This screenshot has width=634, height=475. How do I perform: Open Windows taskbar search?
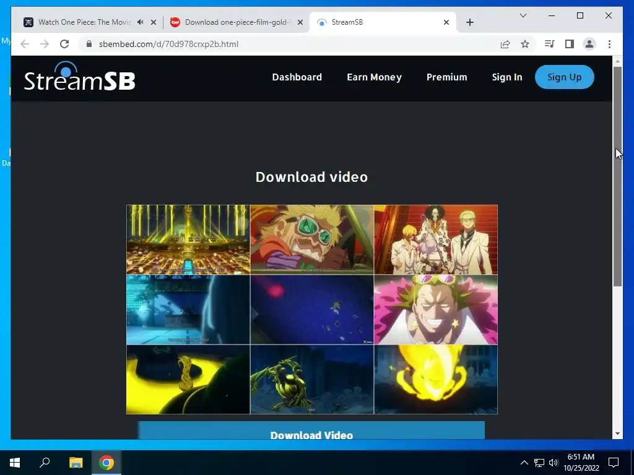tap(45, 463)
